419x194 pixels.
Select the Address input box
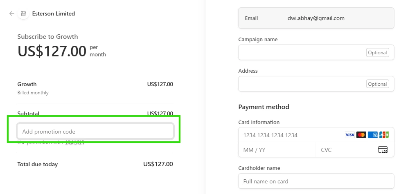point(301,84)
